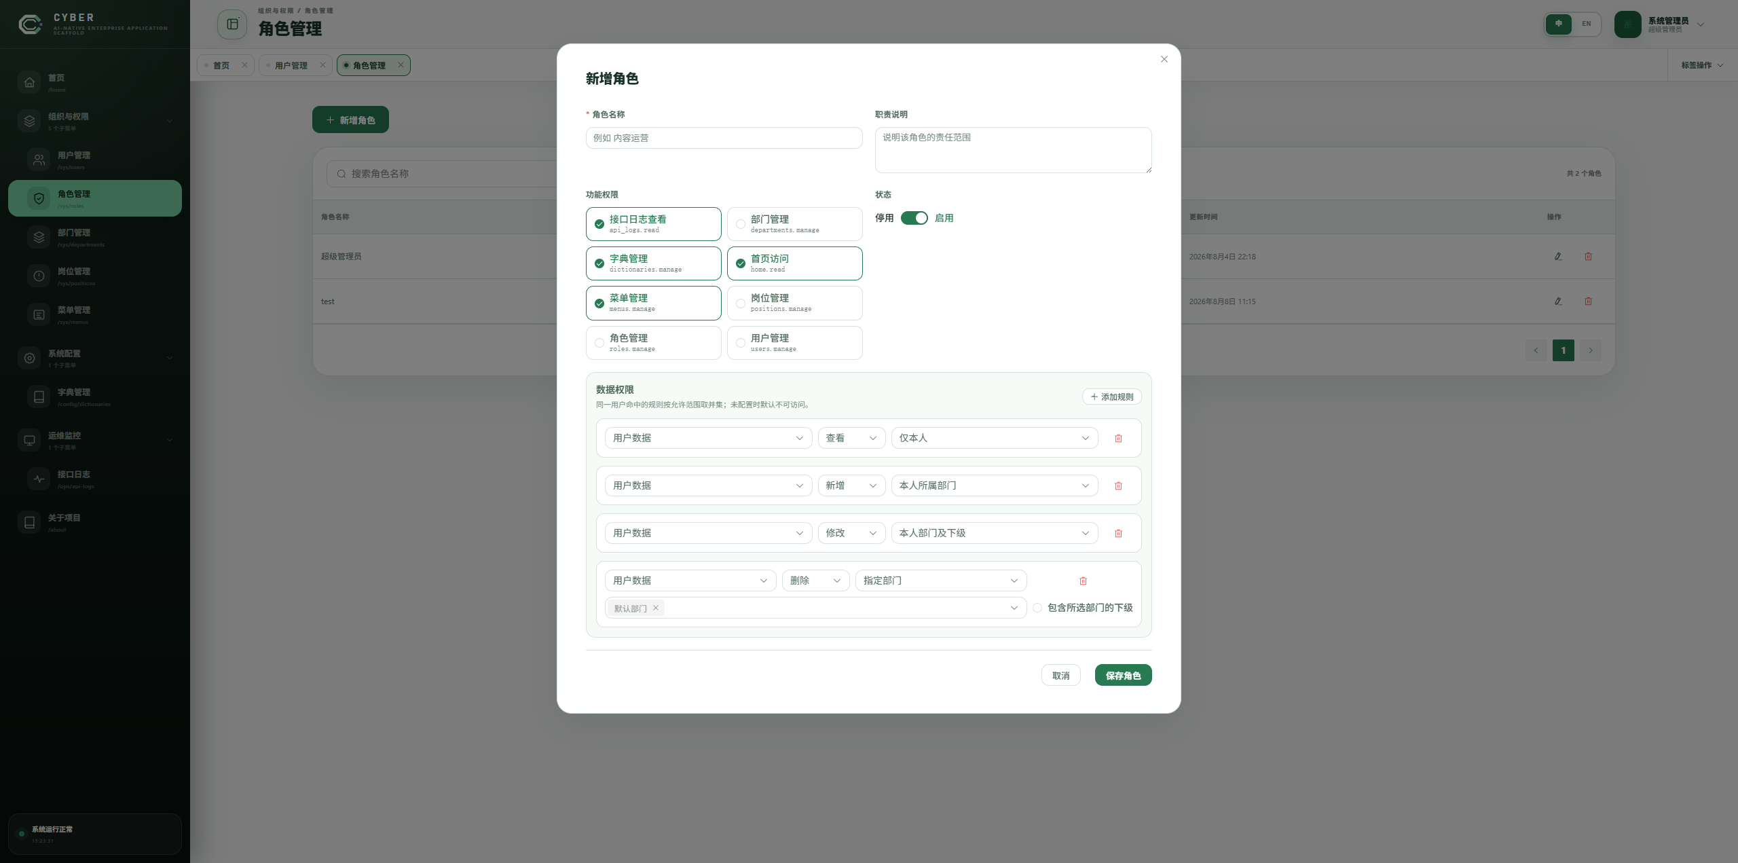The height and width of the screenshot is (863, 1738).
Task: Close the 新增角色 dialog
Action: (1164, 59)
